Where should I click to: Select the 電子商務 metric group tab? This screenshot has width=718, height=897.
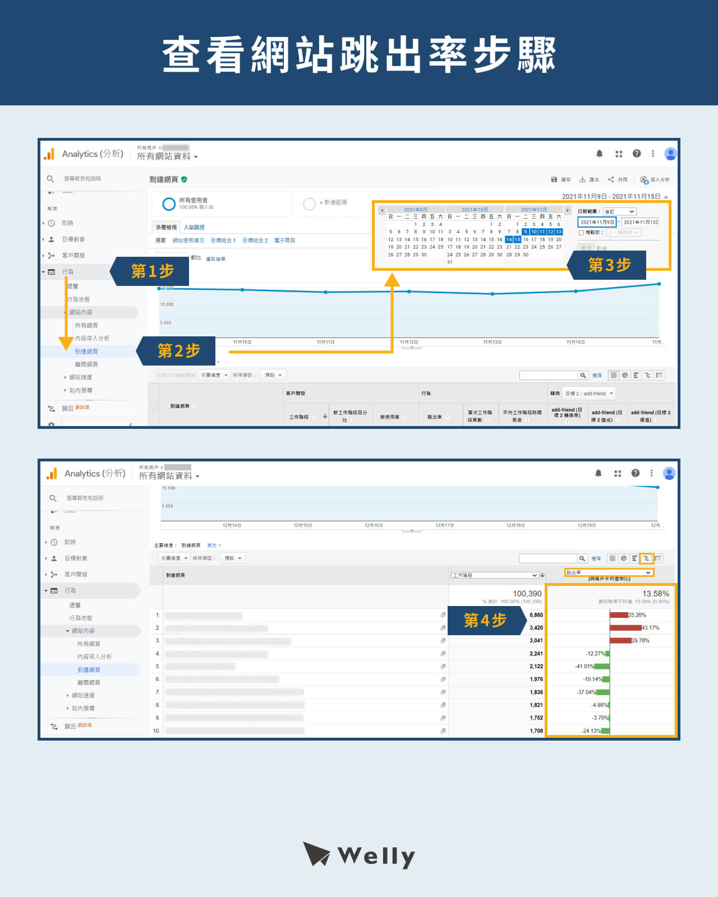[284, 241]
